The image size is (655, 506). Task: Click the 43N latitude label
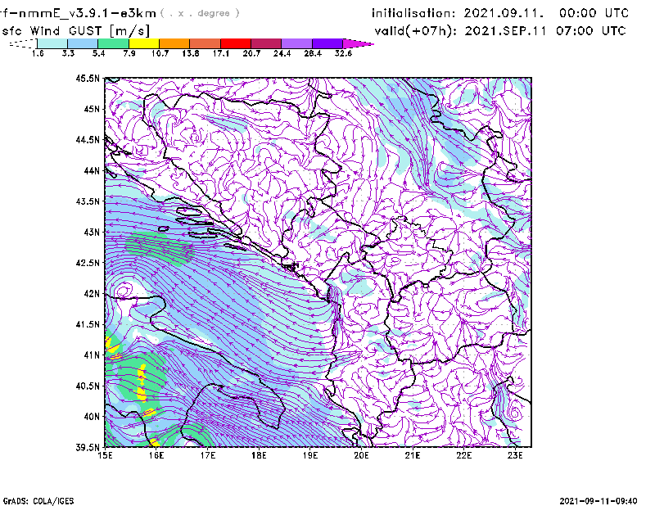pos(92,232)
